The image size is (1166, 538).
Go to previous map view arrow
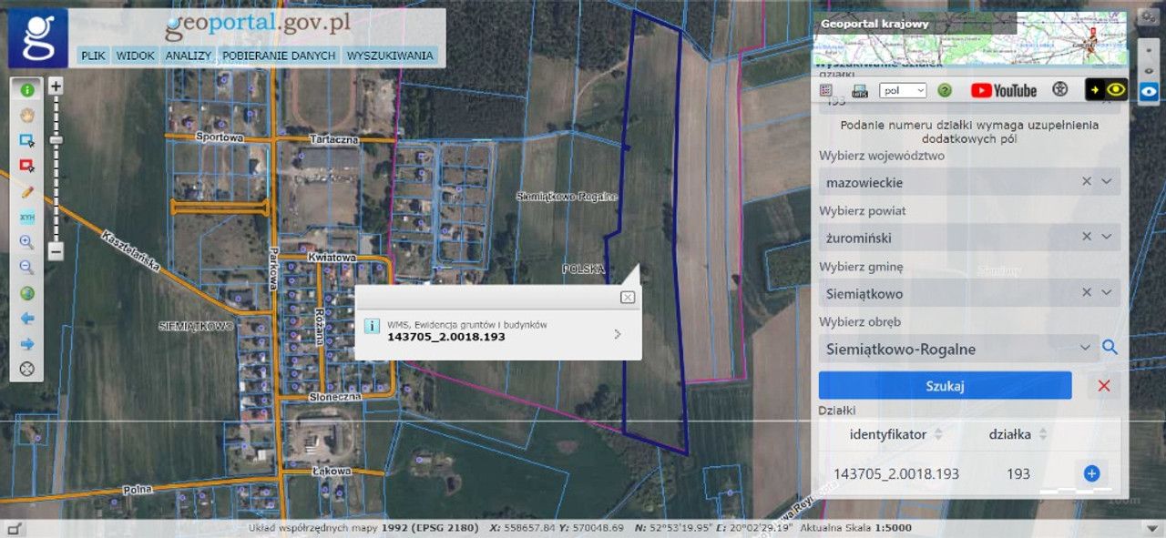27,319
